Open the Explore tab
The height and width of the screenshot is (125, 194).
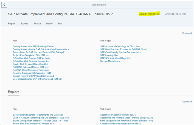tap(24, 24)
